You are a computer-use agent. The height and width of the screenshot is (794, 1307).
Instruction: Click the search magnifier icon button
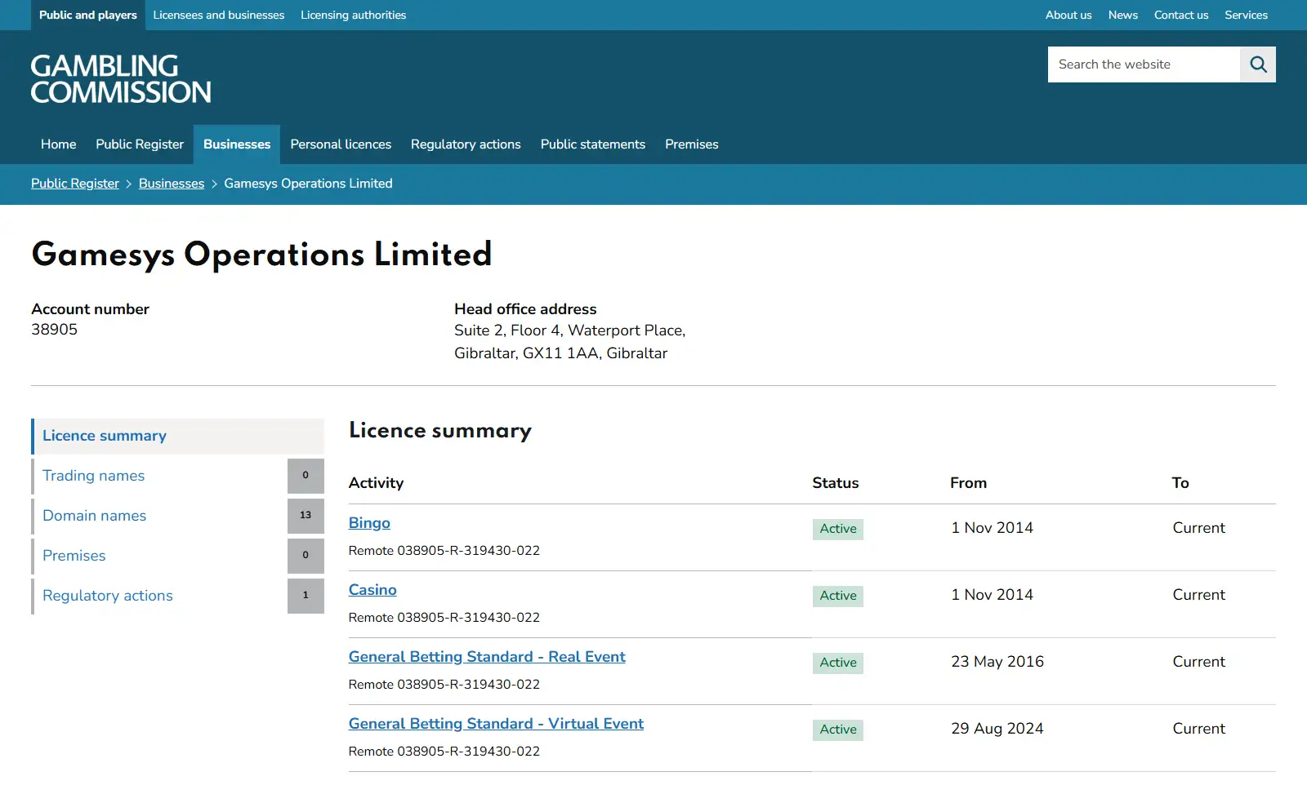click(1258, 64)
